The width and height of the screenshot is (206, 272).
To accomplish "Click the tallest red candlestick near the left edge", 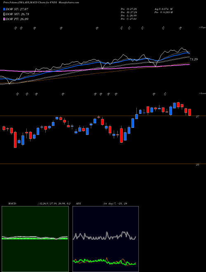I will pyautogui.click(x=15, y=140).
